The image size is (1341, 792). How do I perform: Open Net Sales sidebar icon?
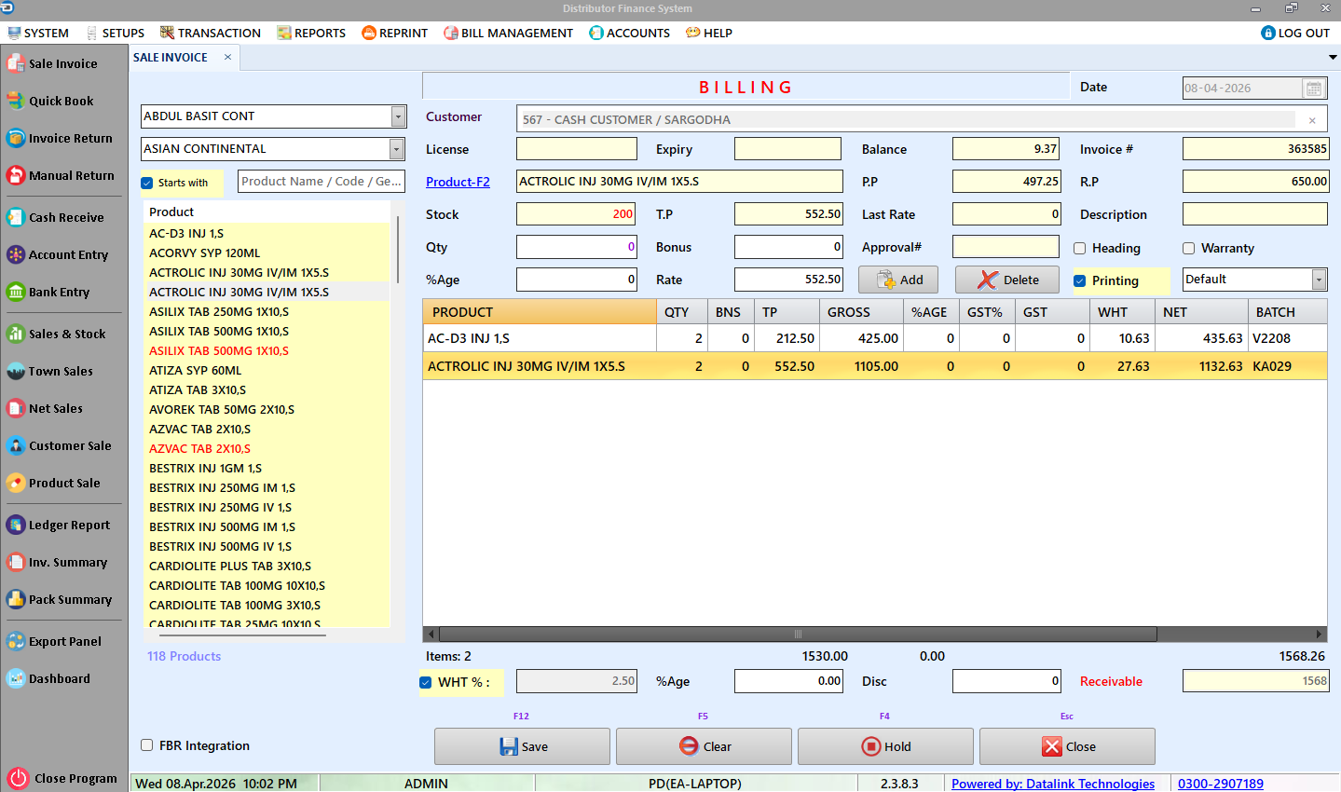[15, 408]
